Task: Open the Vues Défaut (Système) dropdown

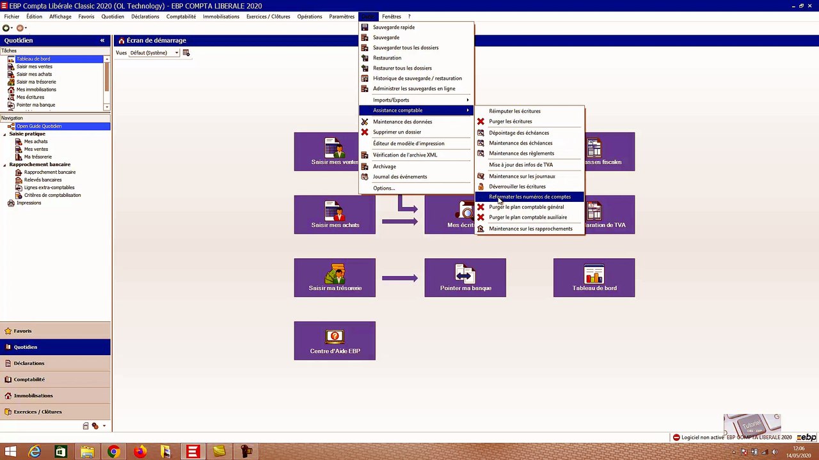Action: pos(154,52)
